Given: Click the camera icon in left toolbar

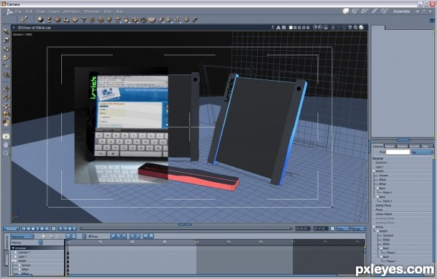Looking at the screenshot, I should (x=6, y=136).
